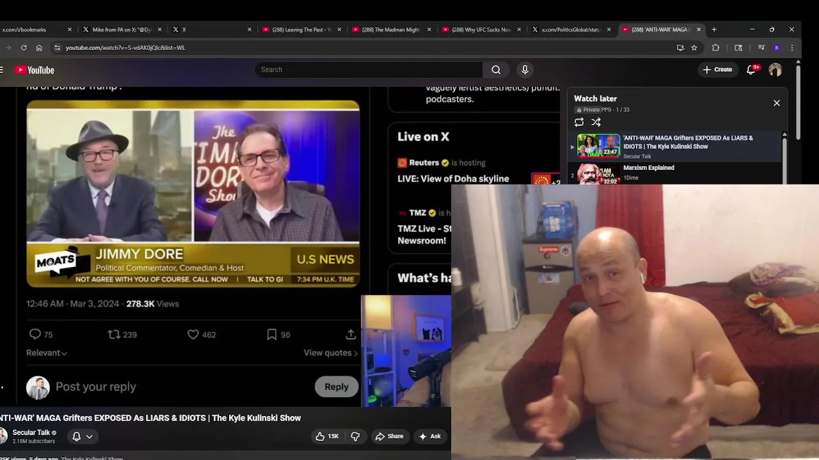
Task: Go to browser home page
Action: (x=39, y=47)
